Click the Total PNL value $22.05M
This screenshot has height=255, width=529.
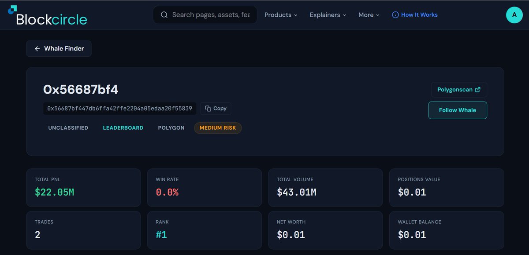pos(54,192)
